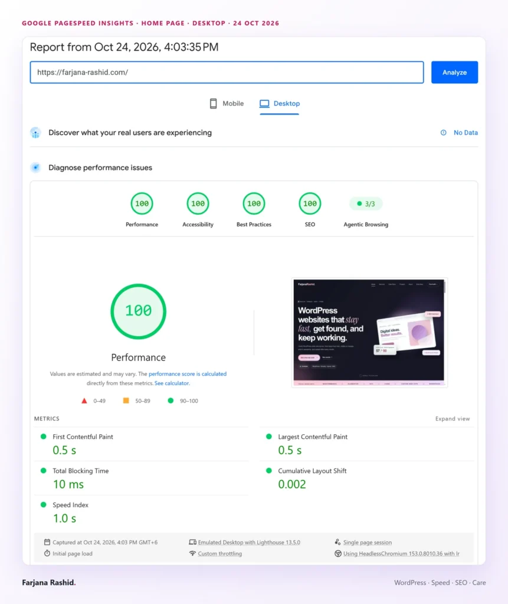Open the Performance score gauge
The width and height of the screenshot is (508, 604).
(142, 203)
